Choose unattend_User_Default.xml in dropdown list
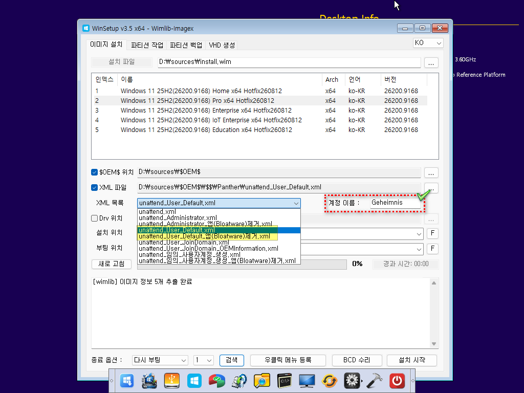524x393 pixels. [219, 230]
